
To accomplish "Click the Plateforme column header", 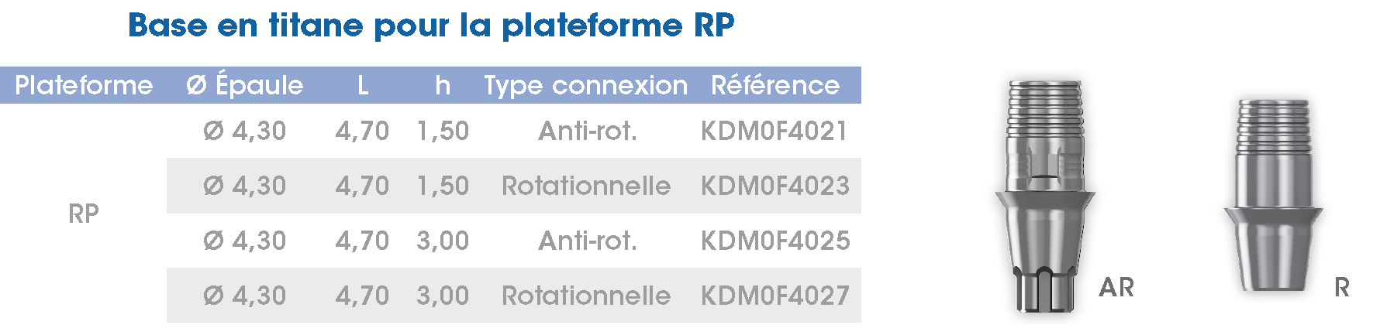I will (84, 85).
